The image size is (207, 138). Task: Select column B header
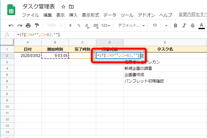[55, 42]
